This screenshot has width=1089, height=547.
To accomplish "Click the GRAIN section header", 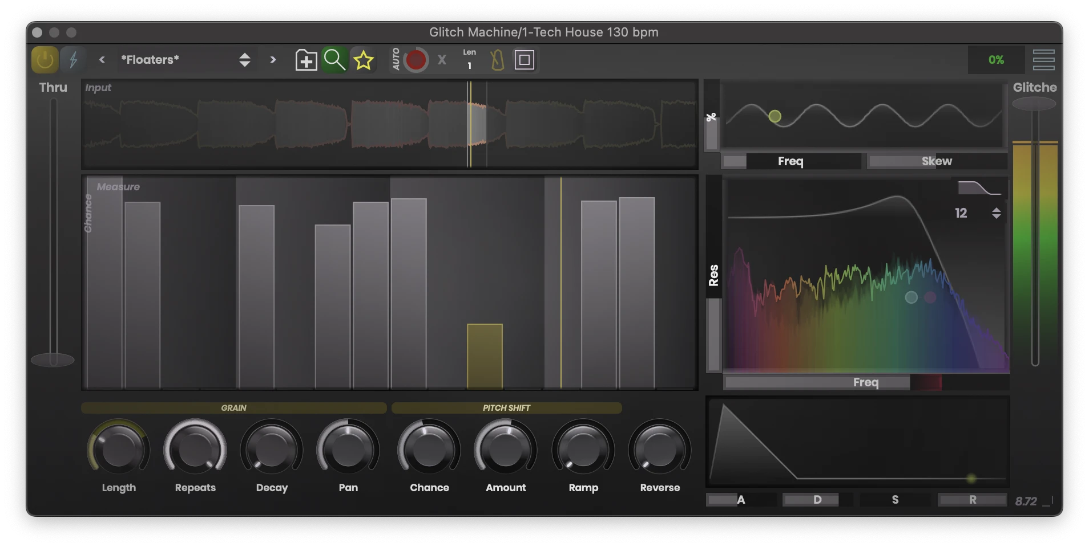I will (x=233, y=408).
